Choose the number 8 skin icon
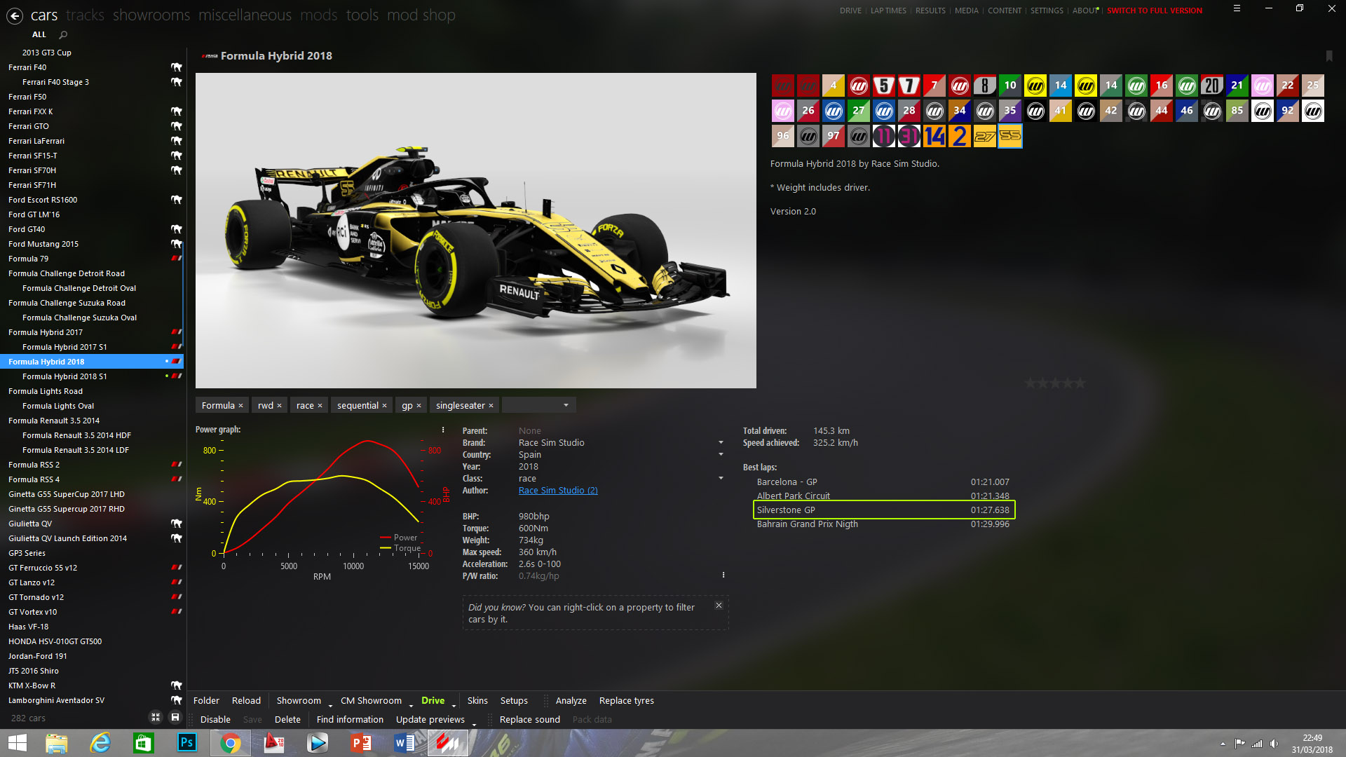The height and width of the screenshot is (757, 1346). click(x=985, y=86)
